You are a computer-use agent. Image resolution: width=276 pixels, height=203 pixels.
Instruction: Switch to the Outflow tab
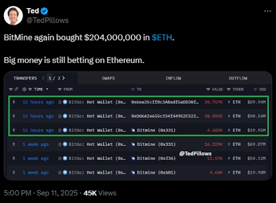coord(238,78)
